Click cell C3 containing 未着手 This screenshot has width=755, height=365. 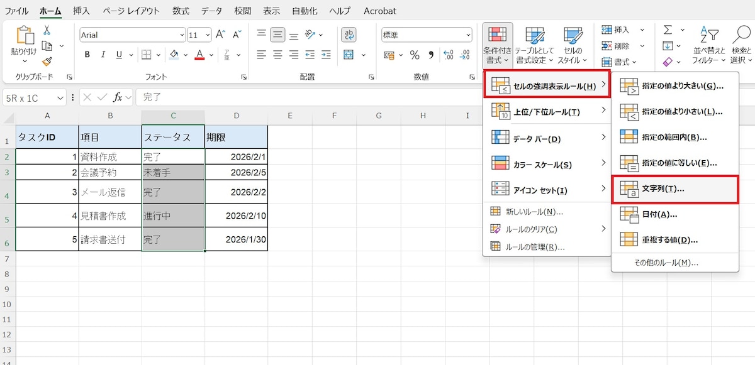click(x=173, y=172)
